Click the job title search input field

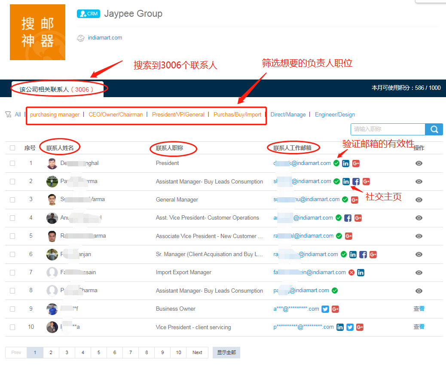pos(388,129)
